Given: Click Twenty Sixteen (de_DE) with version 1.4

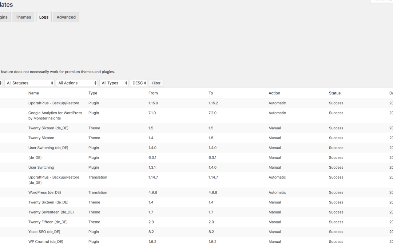Looking at the screenshot, I should click(48, 202).
